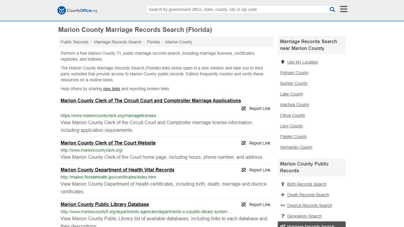Open Alachua County marriage records
404x227 pixels.
click(295, 105)
